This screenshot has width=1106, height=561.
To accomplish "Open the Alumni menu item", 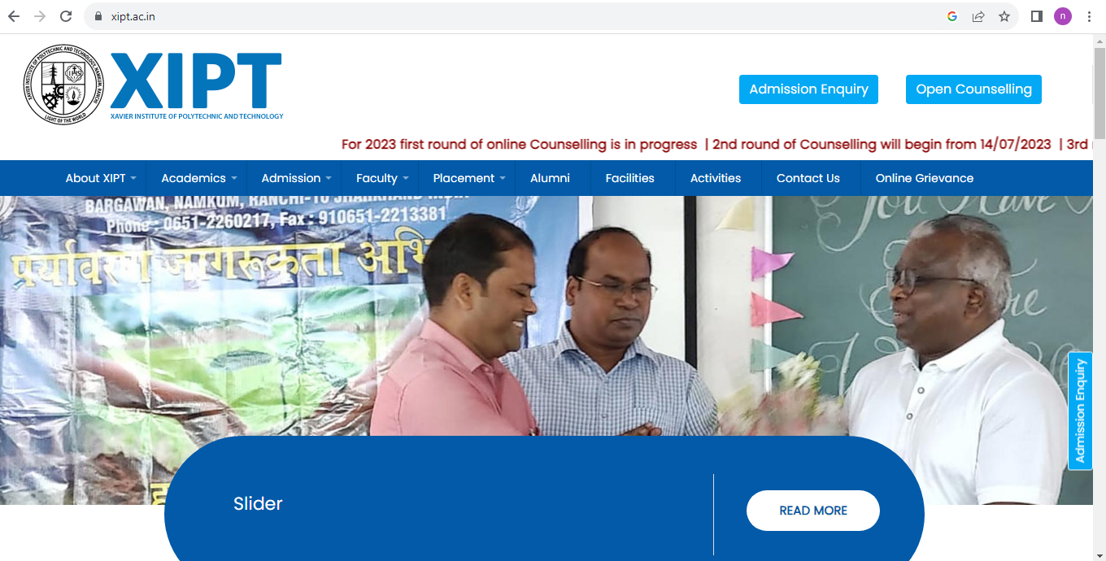I will coord(550,178).
